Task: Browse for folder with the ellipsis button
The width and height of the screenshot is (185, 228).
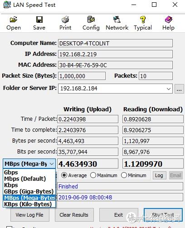Action: click(x=179, y=89)
